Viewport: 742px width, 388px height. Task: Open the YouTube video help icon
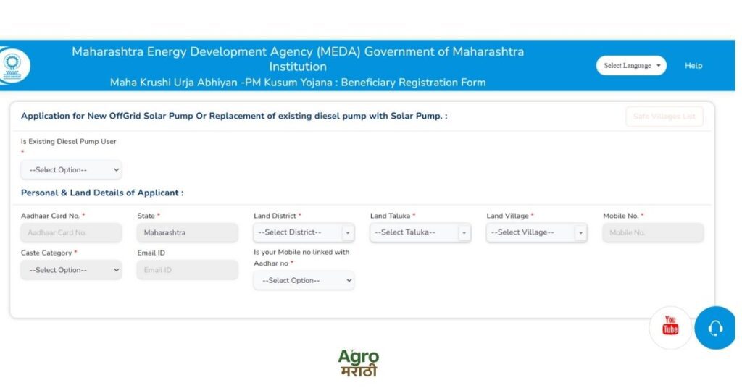coord(670,327)
